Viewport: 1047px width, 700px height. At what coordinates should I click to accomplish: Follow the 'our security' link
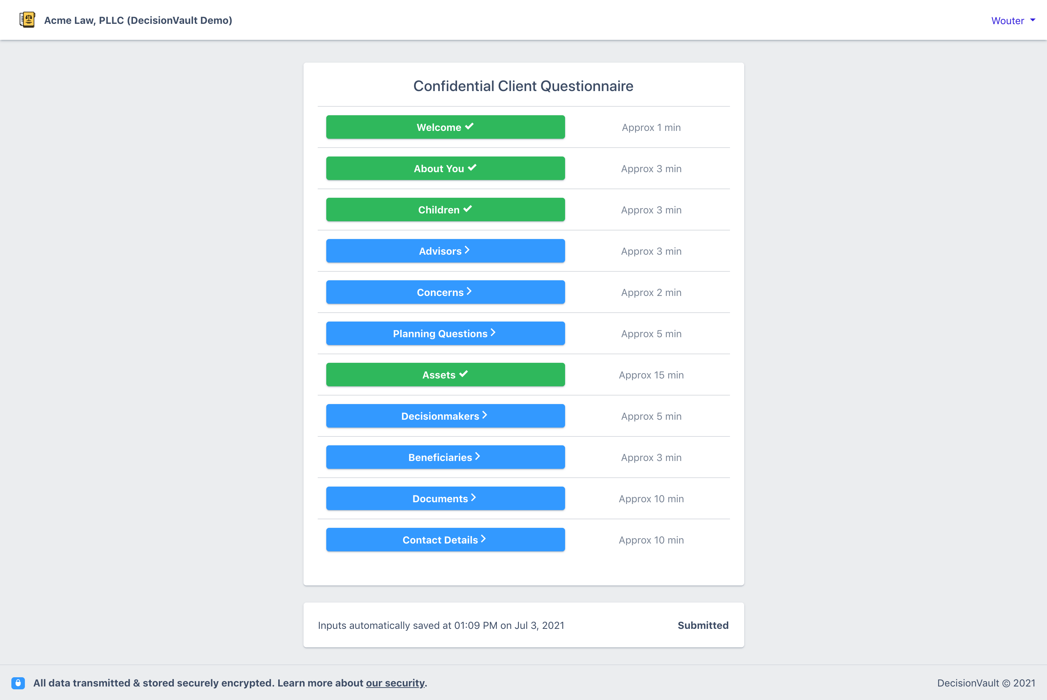(395, 683)
